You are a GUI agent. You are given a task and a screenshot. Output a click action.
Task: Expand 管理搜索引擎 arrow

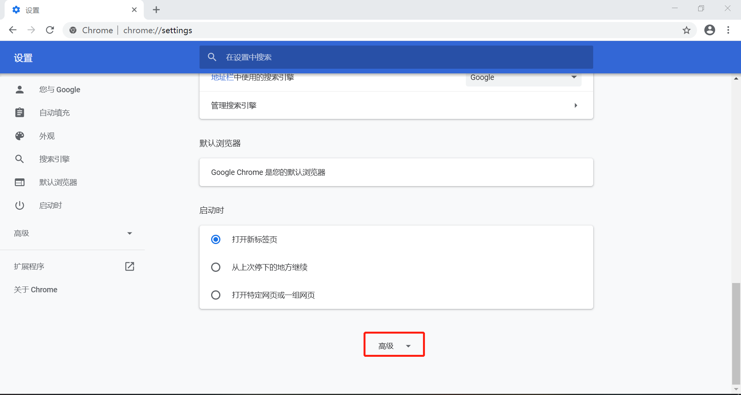coord(576,105)
